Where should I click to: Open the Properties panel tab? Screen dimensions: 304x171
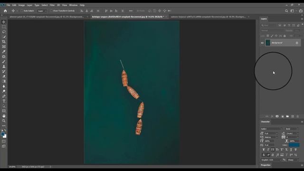coord(266,165)
